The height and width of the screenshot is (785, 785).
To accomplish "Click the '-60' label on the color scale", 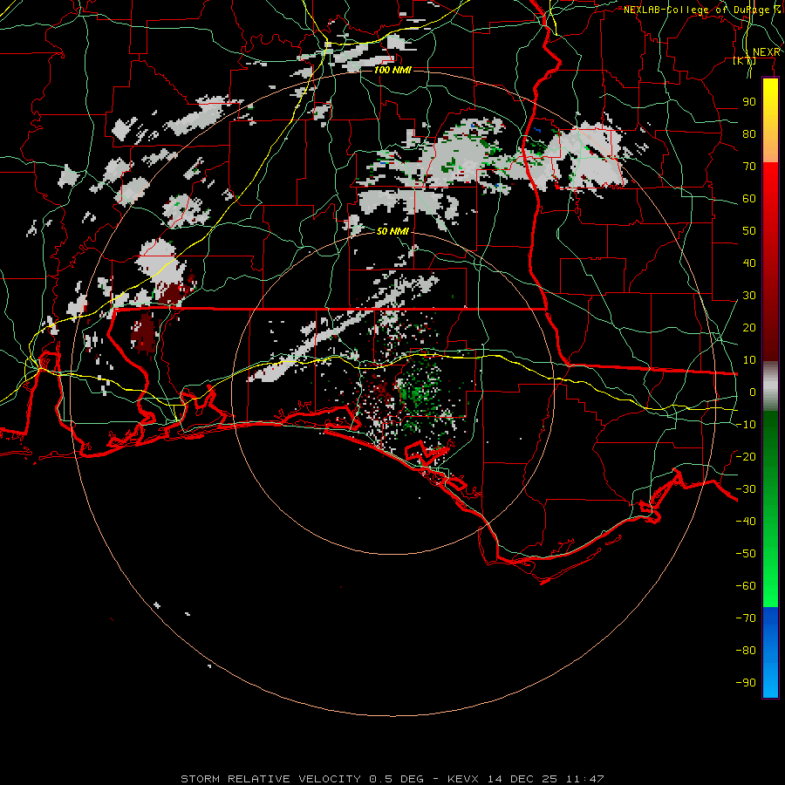I will pos(746,586).
